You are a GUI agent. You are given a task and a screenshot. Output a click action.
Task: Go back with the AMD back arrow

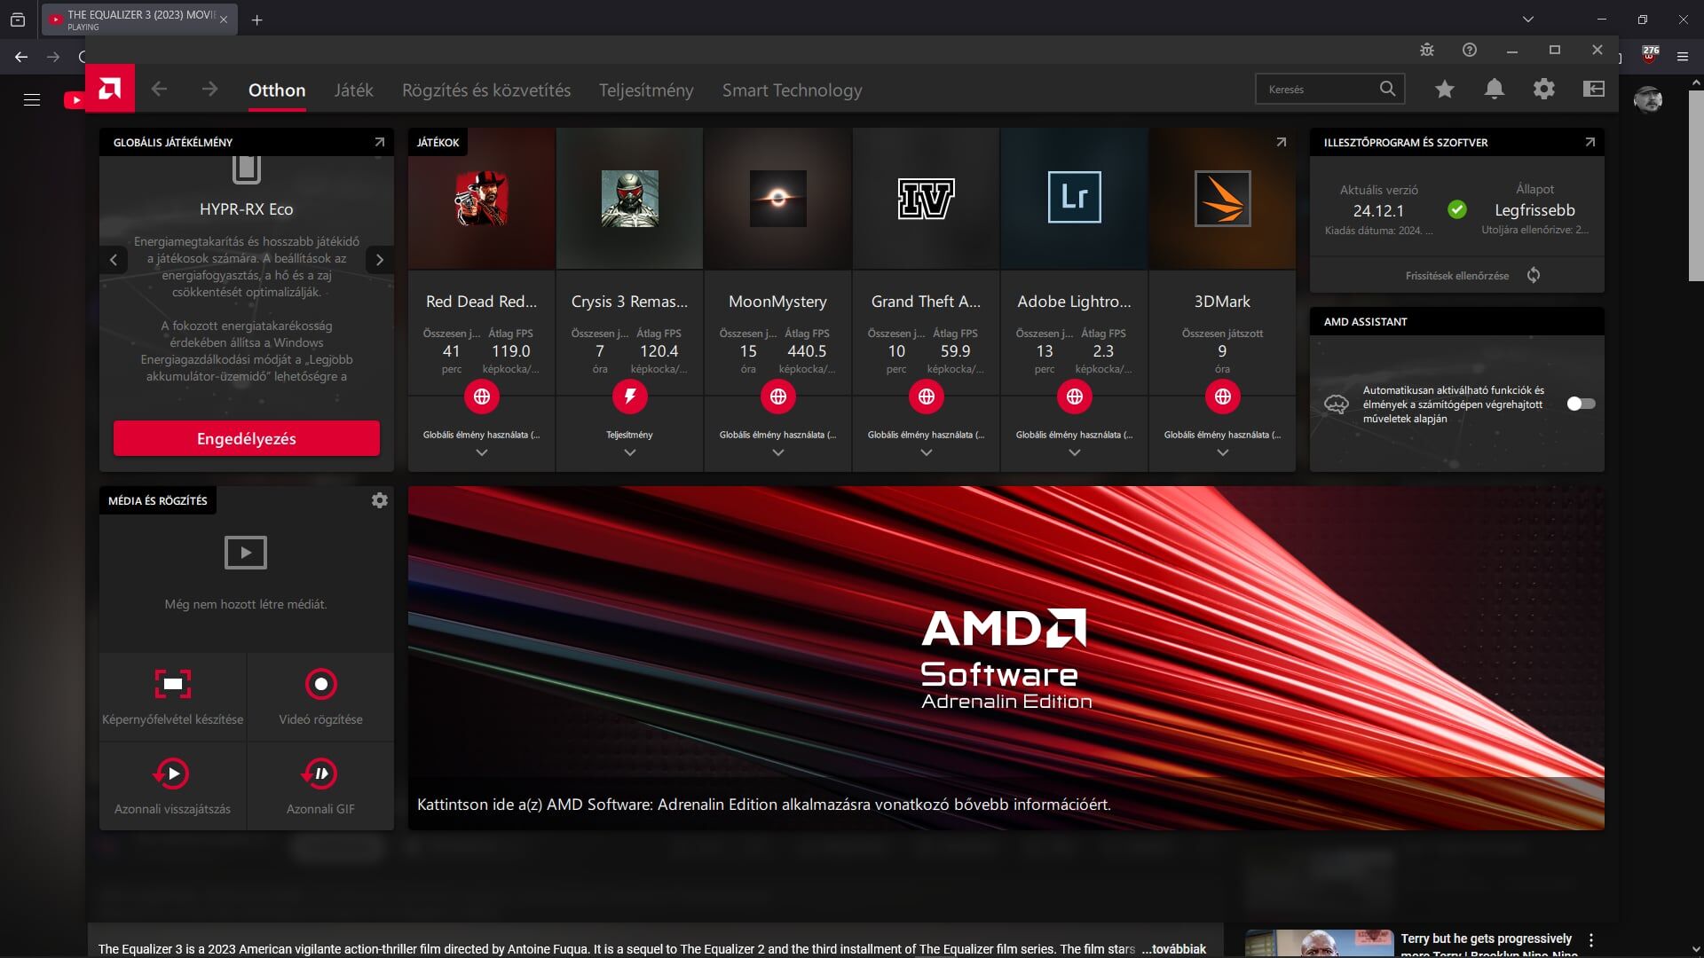pos(159,89)
